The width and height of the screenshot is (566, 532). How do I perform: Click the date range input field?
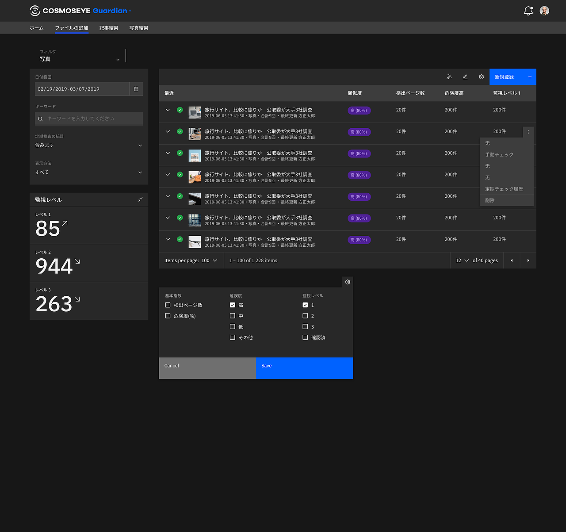[82, 89]
